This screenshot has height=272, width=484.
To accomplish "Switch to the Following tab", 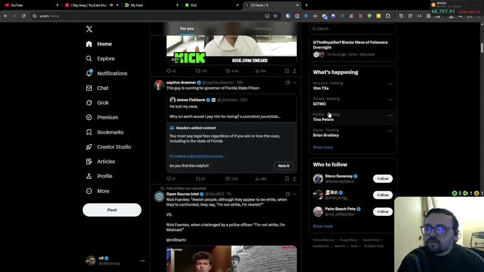I will [262, 28].
